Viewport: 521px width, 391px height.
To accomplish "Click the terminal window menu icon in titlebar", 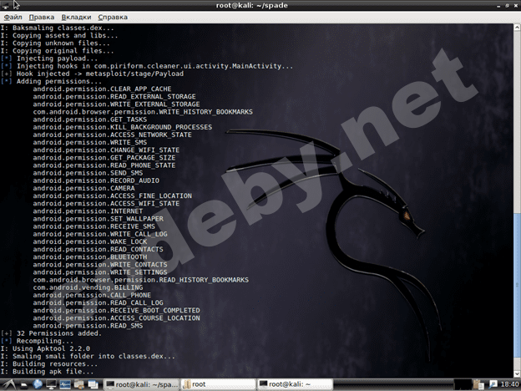I will pyautogui.click(x=7, y=5).
